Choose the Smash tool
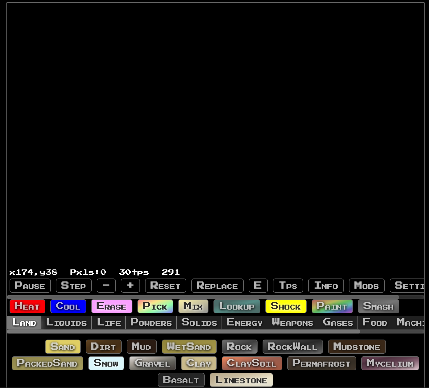Screen dimensions: 429x388 (x=378, y=306)
